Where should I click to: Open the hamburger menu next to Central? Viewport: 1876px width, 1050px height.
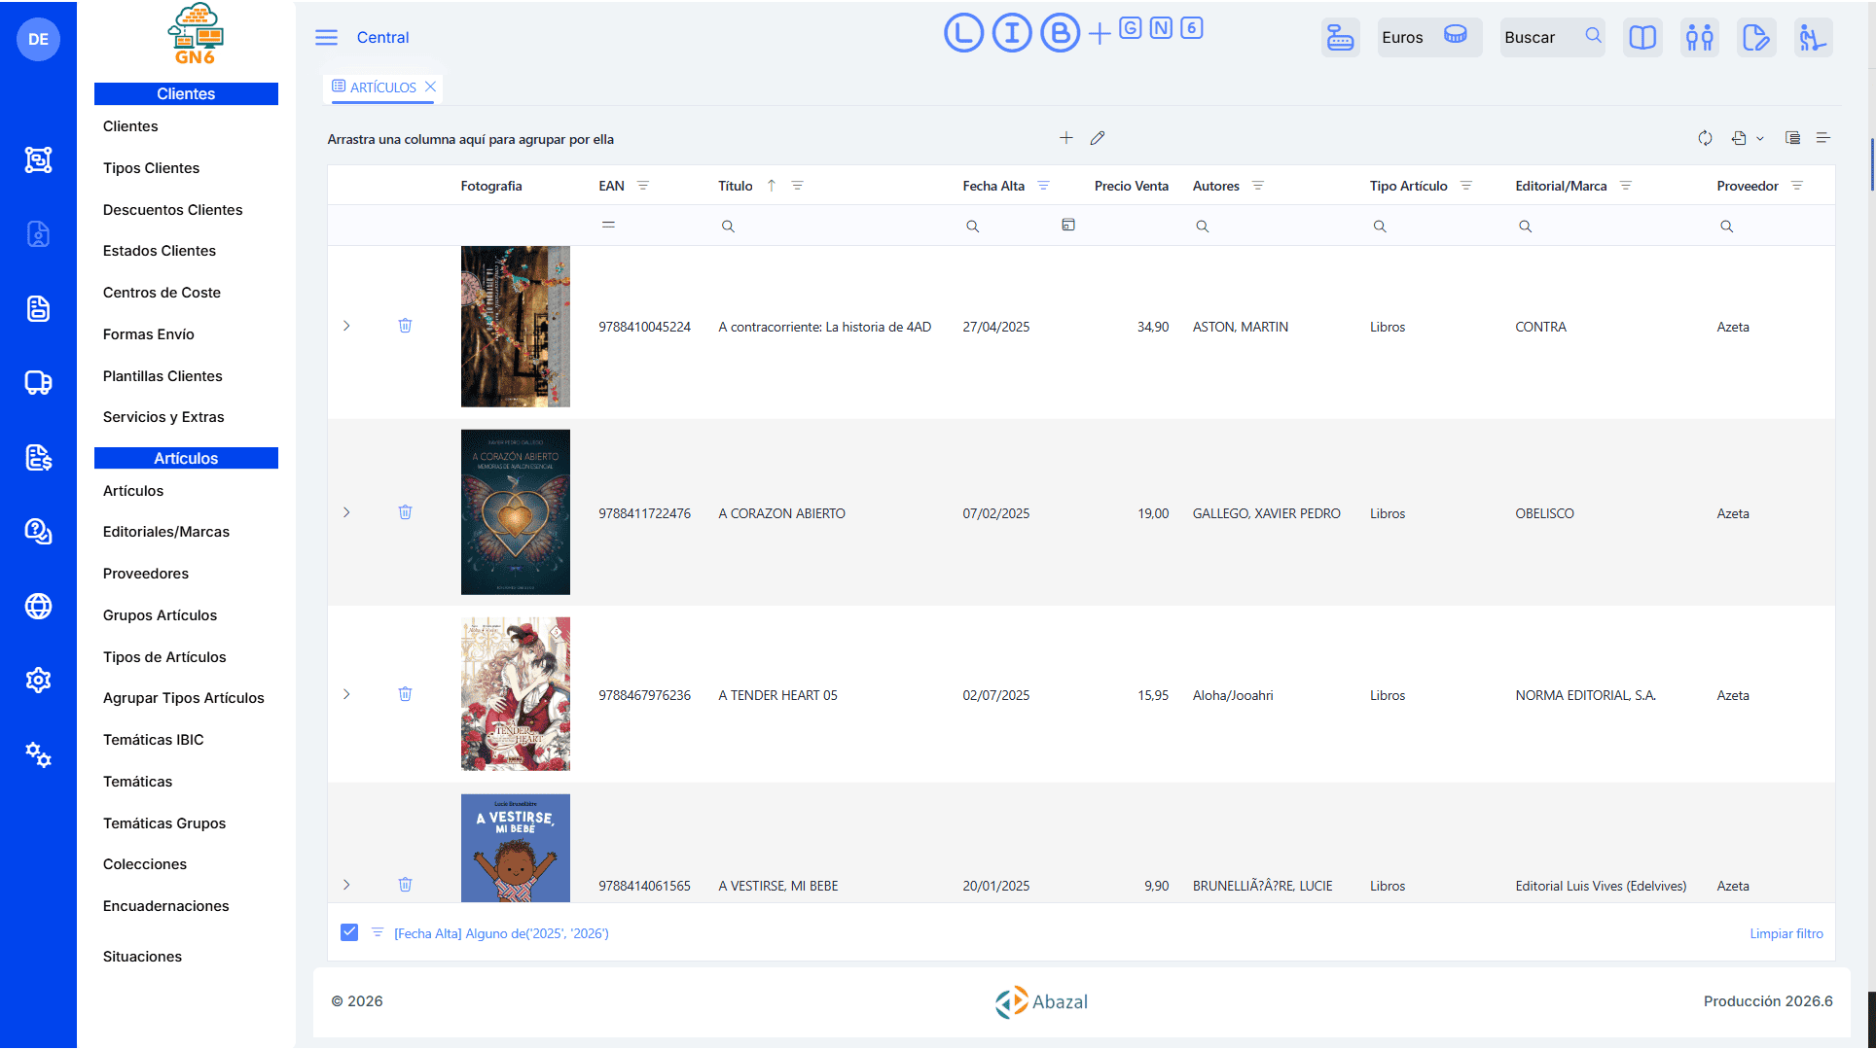coord(326,37)
